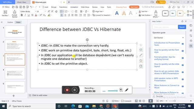194x109 pixels.
Task: Open the Review tab
Action: (95, 7)
